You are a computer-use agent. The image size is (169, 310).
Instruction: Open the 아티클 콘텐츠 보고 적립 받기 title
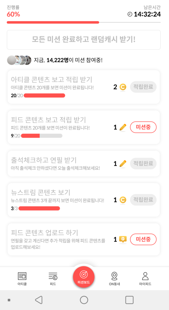click(x=51, y=79)
